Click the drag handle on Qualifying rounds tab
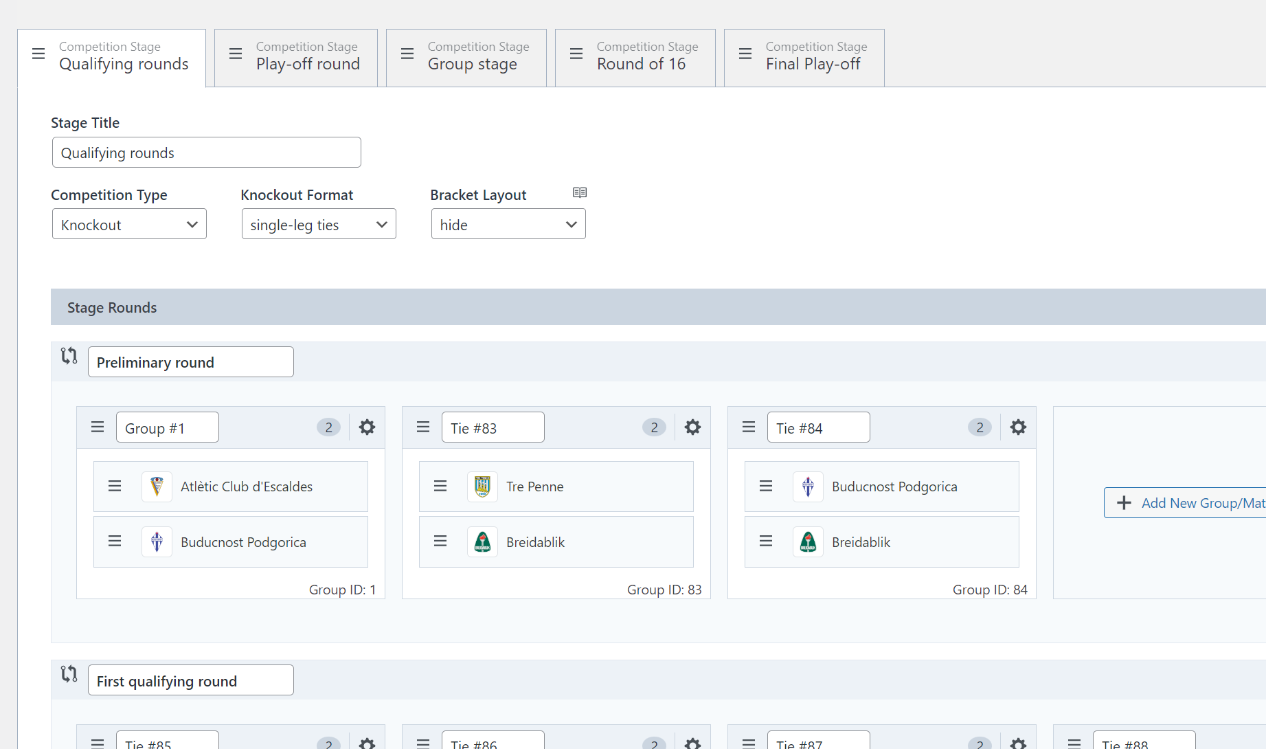The image size is (1266, 749). [x=38, y=54]
